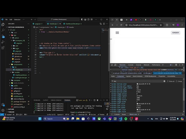The height and width of the screenshot is (139, 186).
Task: Expand the constants folder in Explorer
Action: click(10, 81)
